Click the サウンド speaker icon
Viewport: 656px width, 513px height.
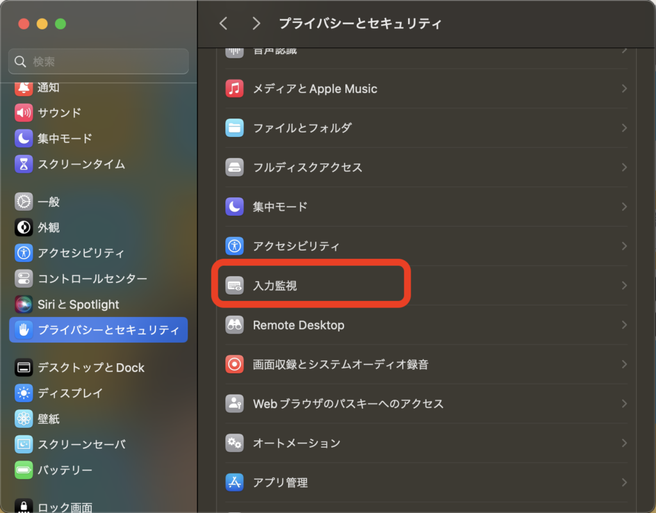click(x=24, y=113)
